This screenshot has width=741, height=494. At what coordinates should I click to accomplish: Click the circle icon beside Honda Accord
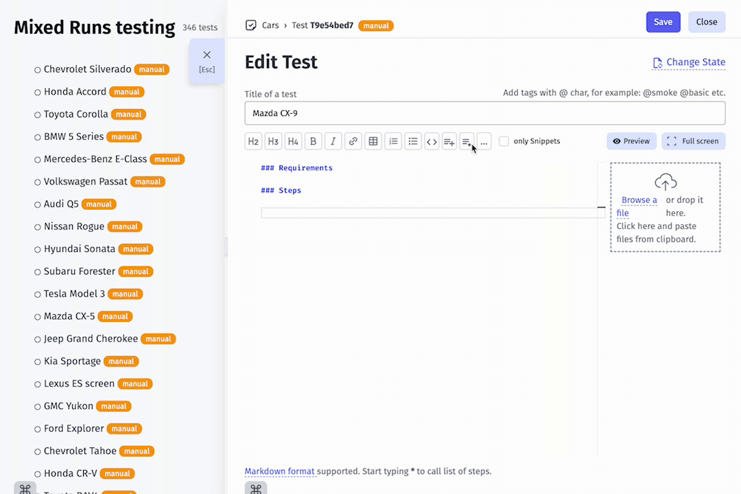[37, 93]
